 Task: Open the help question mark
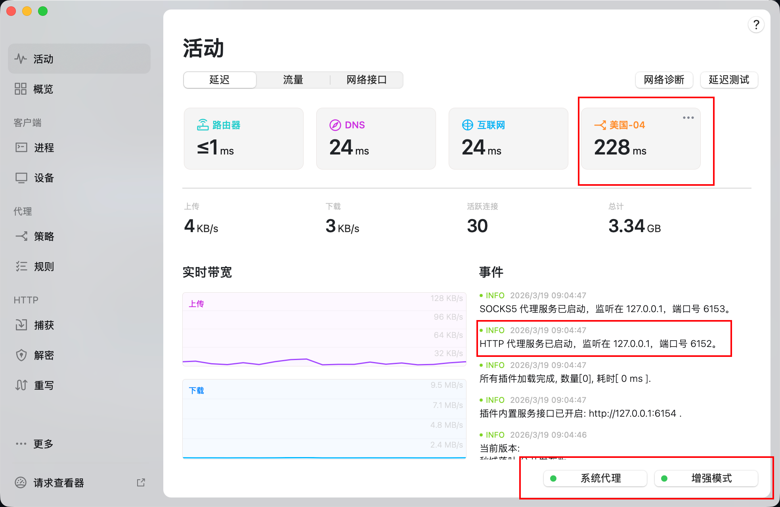coord(756,24)
